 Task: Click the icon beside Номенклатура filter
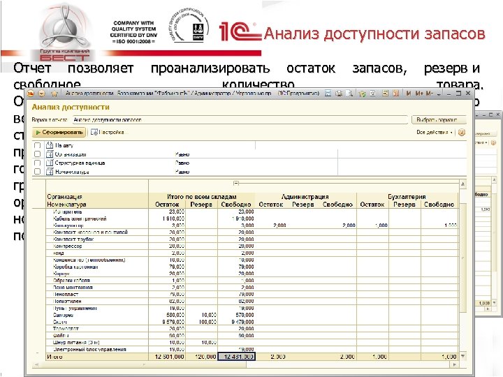pyautogui.click(x=50, y=172)
